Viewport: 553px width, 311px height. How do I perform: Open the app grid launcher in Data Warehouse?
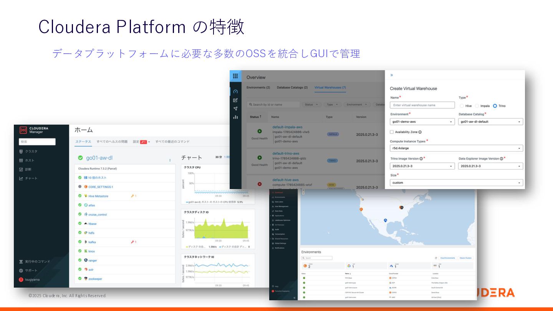(x=235, y=76)
